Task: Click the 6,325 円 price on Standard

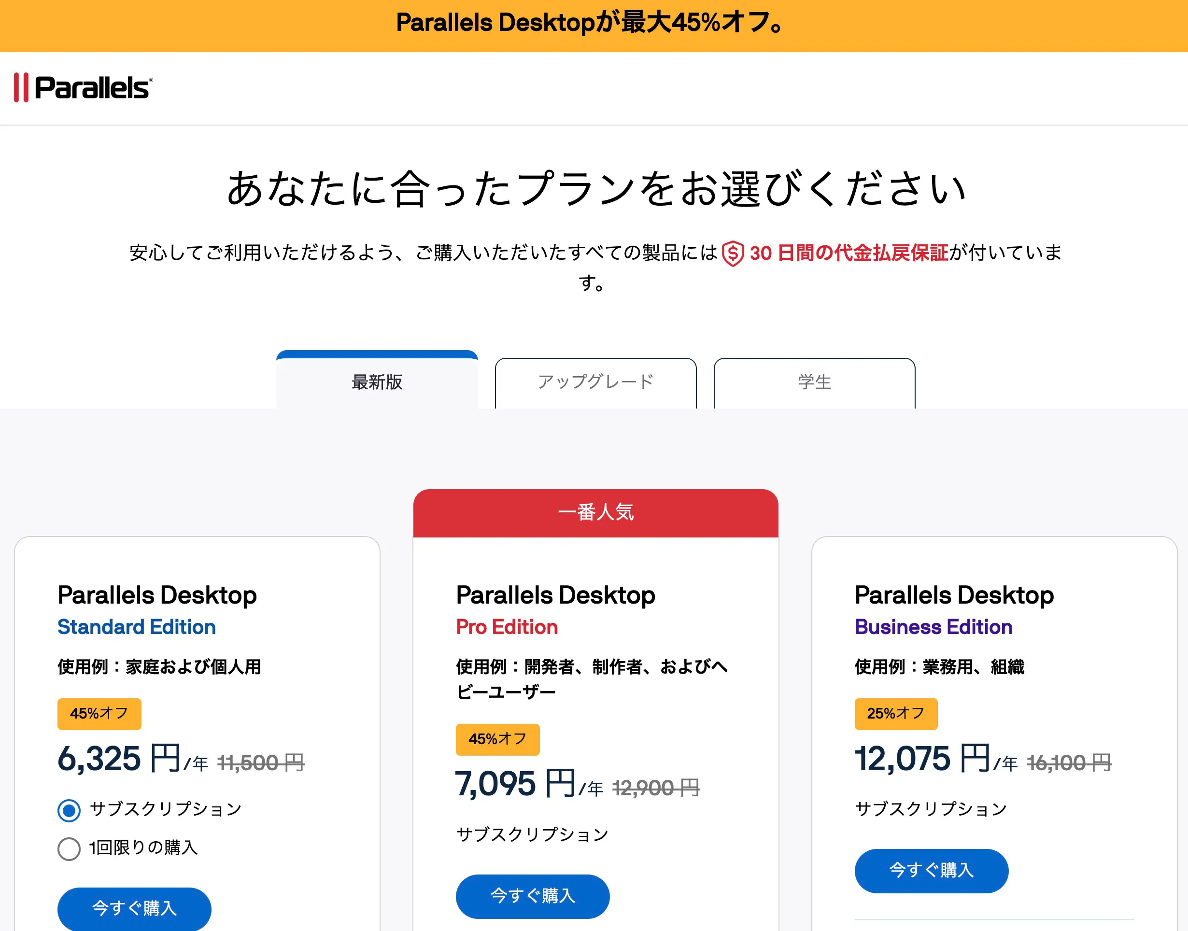Action: tap(119, 759)
